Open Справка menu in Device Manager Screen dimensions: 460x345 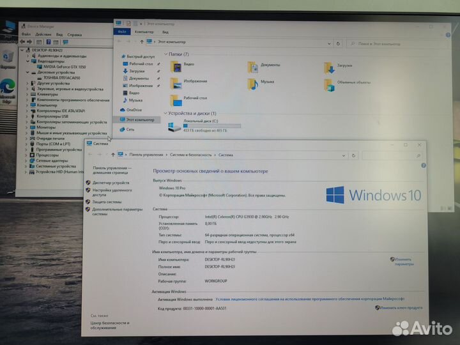pyautogui.click(x=75, y=34)
